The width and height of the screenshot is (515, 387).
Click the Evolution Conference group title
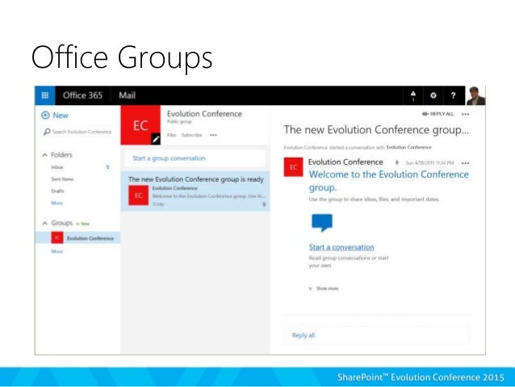coord(204,114)
